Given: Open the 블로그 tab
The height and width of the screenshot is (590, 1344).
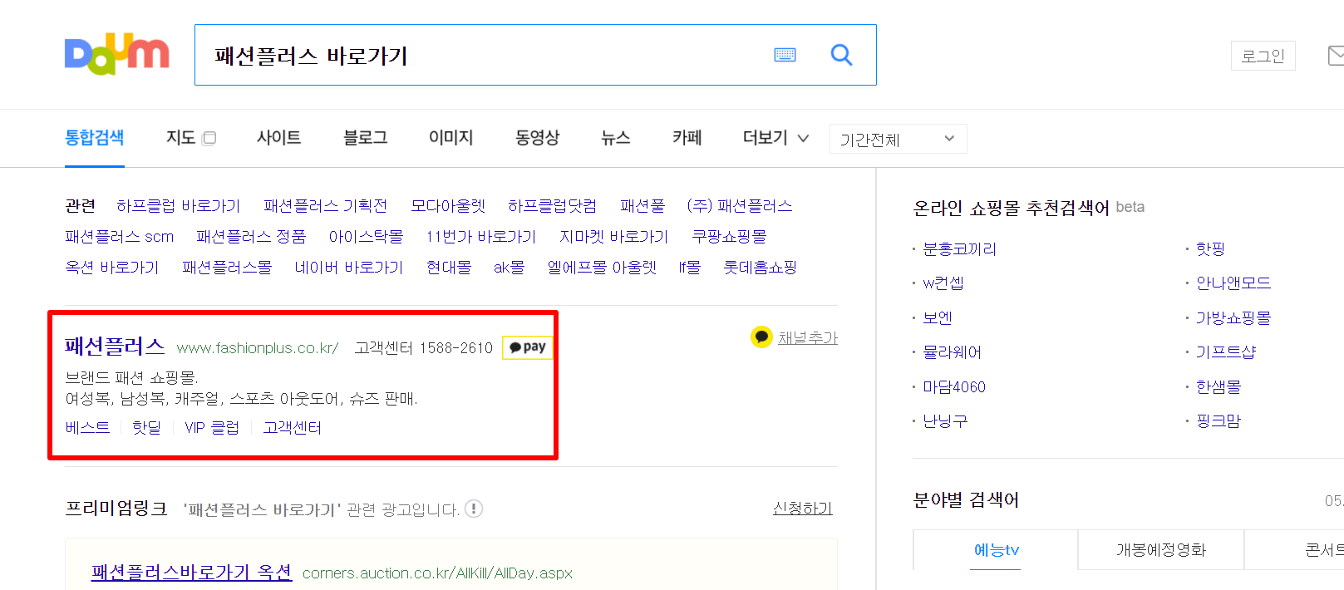Looking at the screenshot, I should (365, 138).
